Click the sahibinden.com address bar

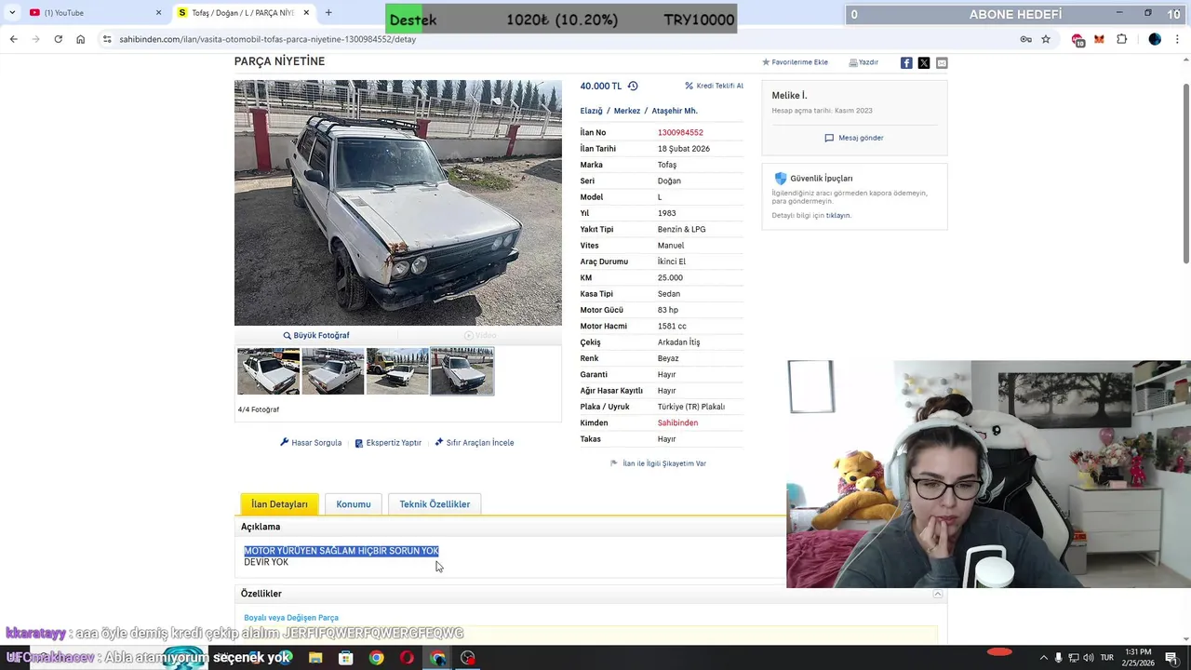tap(558, 39)
